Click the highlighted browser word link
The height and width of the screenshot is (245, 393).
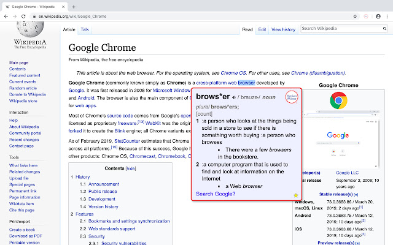tap(246, 83)
